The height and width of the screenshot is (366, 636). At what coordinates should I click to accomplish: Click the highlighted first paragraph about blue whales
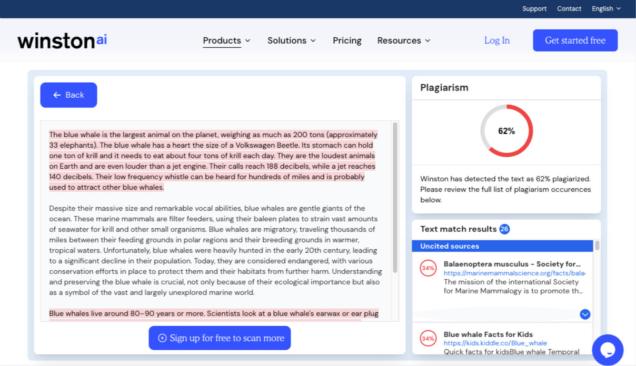(213, 161)
